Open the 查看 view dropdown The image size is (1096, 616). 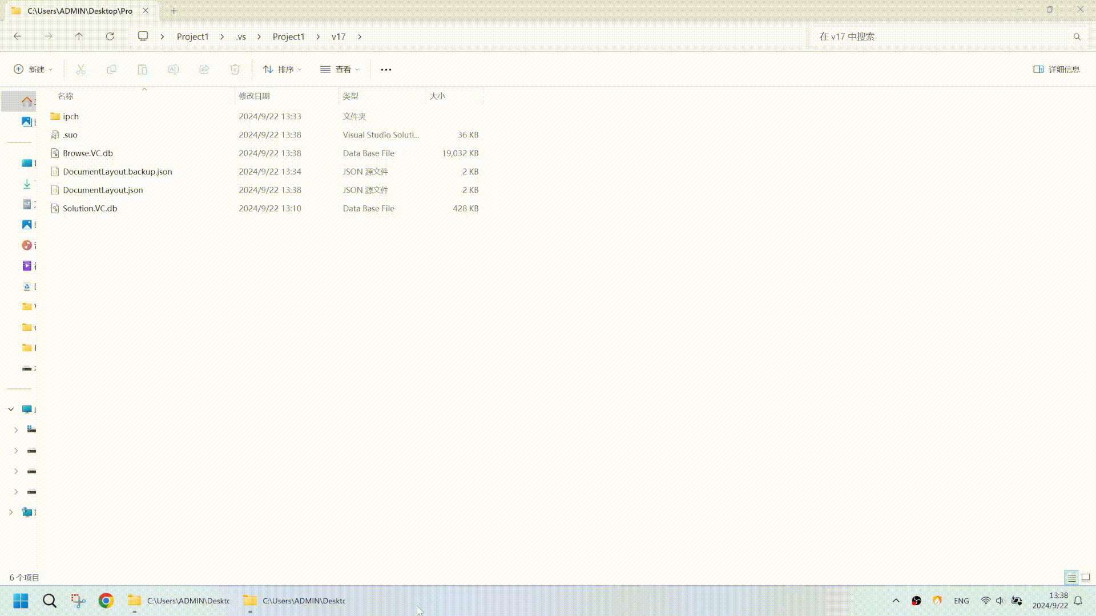pyautogui.click(x=340, y=69)
